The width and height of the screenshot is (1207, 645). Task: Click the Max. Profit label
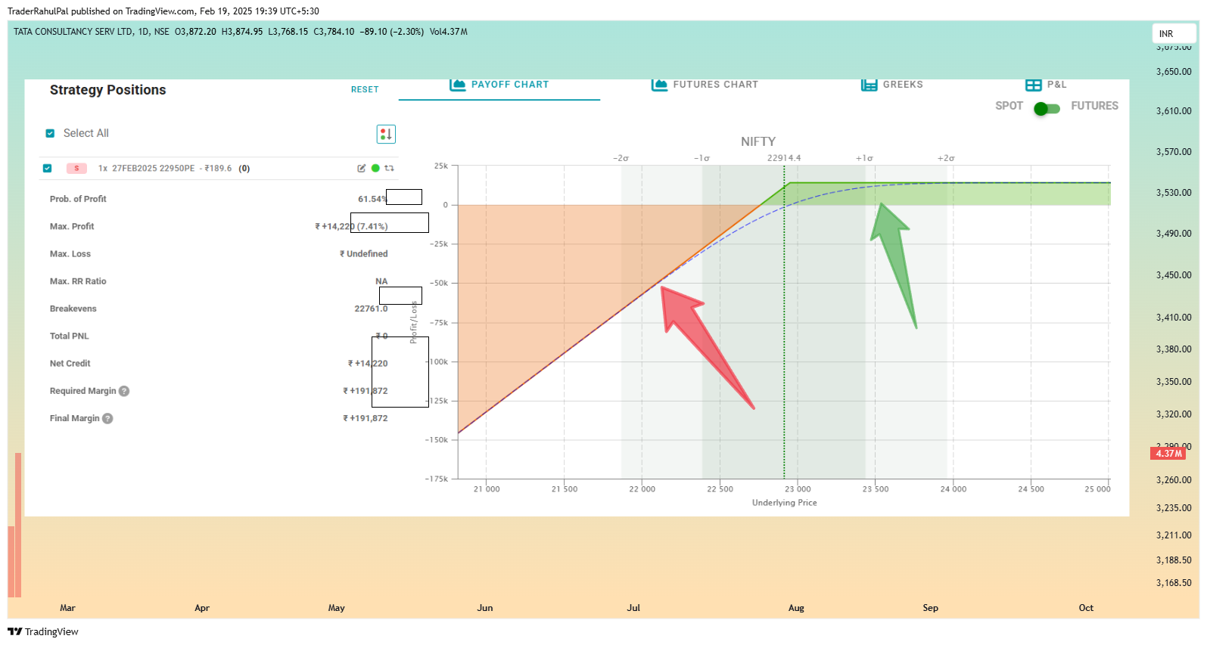[72, 226]
